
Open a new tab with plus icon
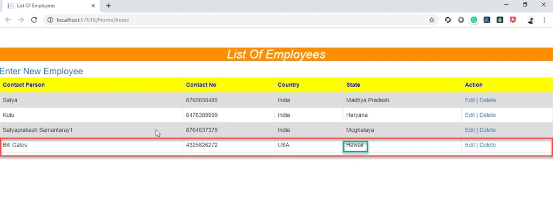109,5
